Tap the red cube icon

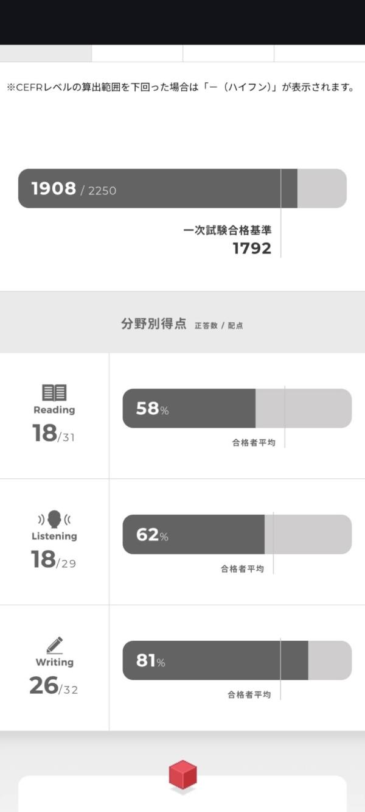coord(182,775)
